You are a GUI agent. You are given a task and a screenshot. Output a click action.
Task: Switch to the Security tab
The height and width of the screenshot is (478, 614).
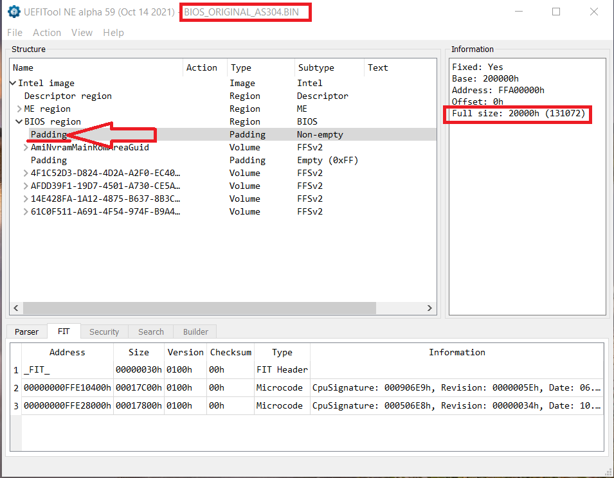click(104, 332)
